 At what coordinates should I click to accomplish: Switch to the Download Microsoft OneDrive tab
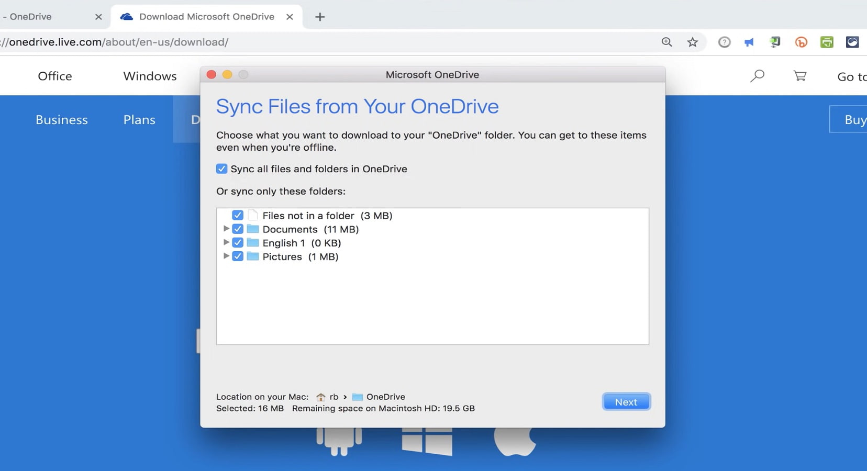(207, 17)
